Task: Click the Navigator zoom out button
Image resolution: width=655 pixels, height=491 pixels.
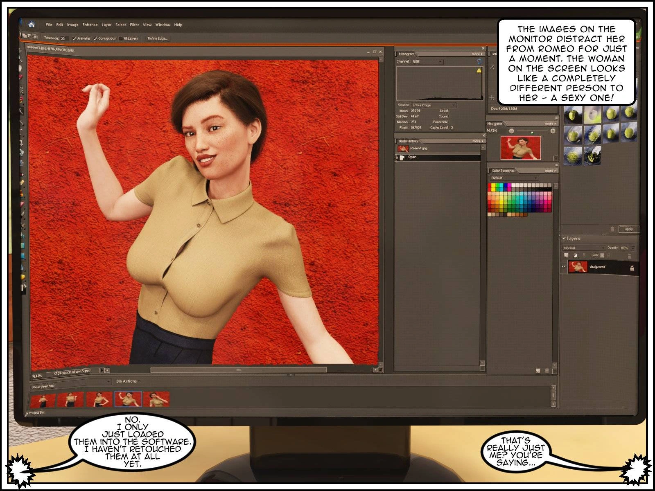Action: (511, 131)
